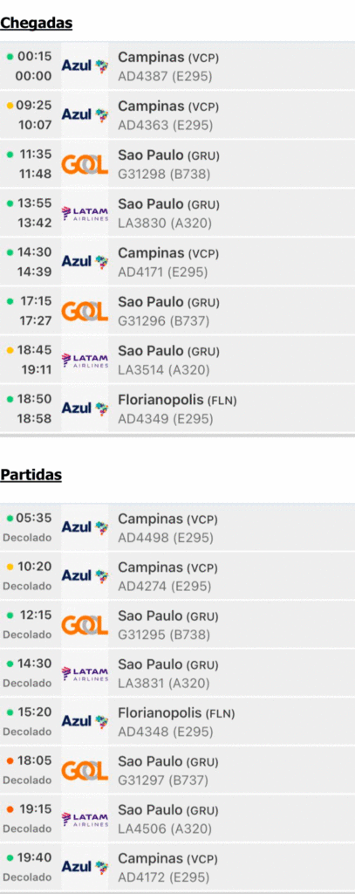The width and height of the screenshot is (355, 894).
Task: Click the LATAM logo for departure LA4506
Action: click(x=85, y=819)
